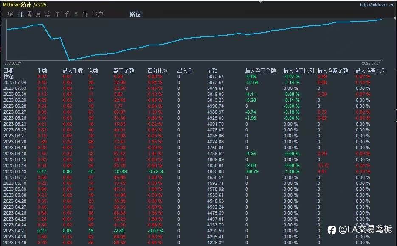Viewport: 397px width, 246px height.
Task: Click the 4605.08 balance cell
Action: 215,171
